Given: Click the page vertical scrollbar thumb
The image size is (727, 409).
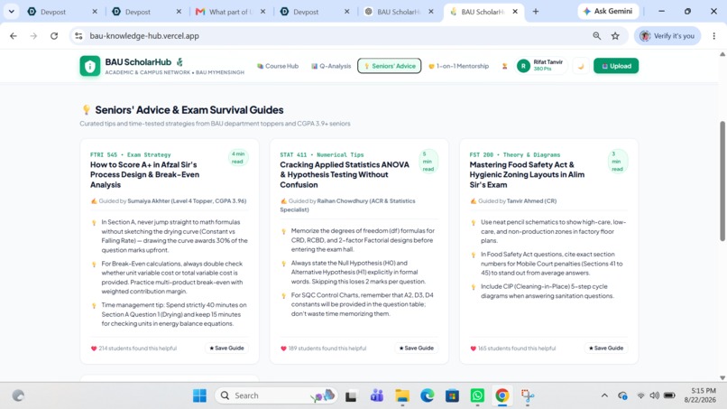Looking at the screenshot, I should [722, 181].
